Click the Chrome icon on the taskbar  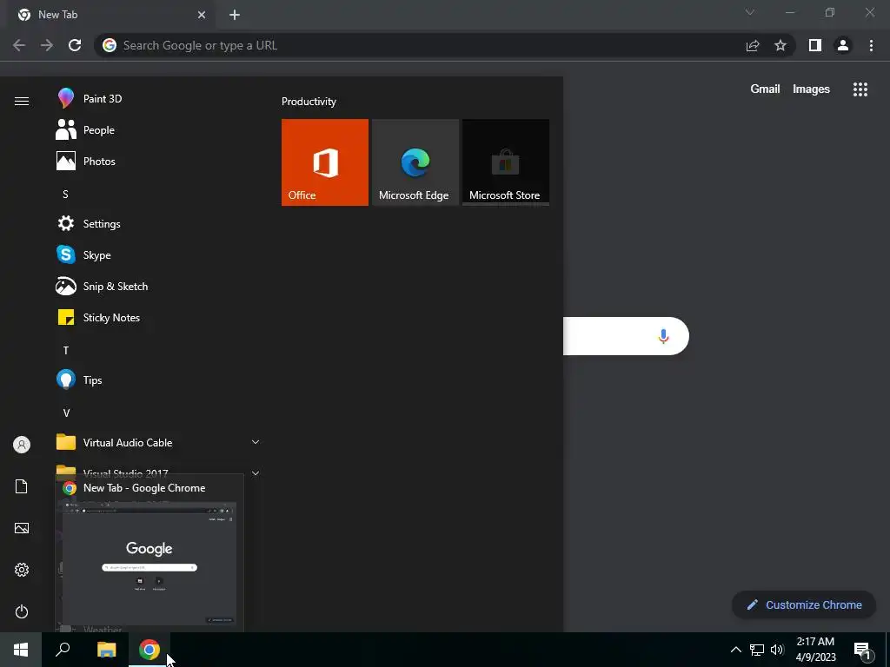click(x=149, y=650)
